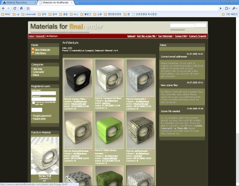Open the page menu icon
239x186 pixels.
point(227,8)
